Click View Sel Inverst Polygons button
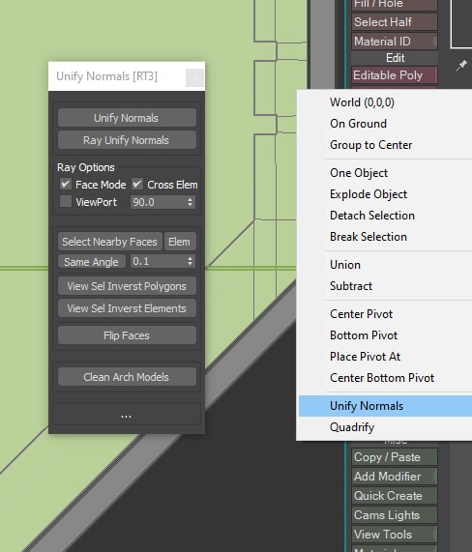472x552 pixels. point(127,286)
